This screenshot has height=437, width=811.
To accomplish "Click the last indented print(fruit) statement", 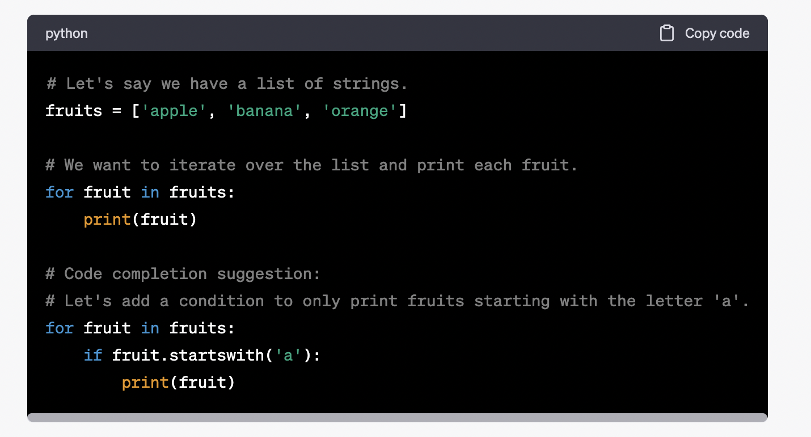I will coord(178,383).
